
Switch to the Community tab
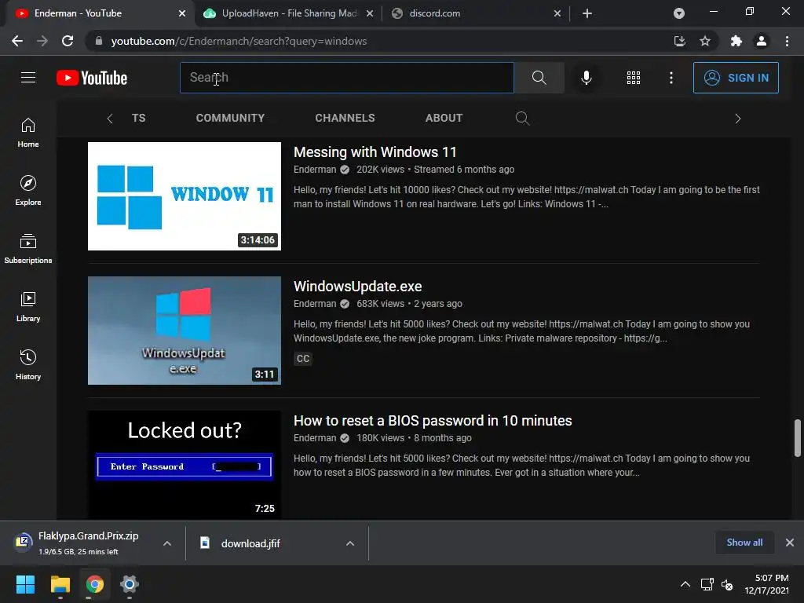pos(230,118)
